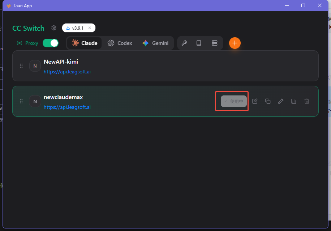Viewport: 331px width, 231px height.
Task: Open the server stack icon
Action: pyautogui.click(x=215, y=43)
